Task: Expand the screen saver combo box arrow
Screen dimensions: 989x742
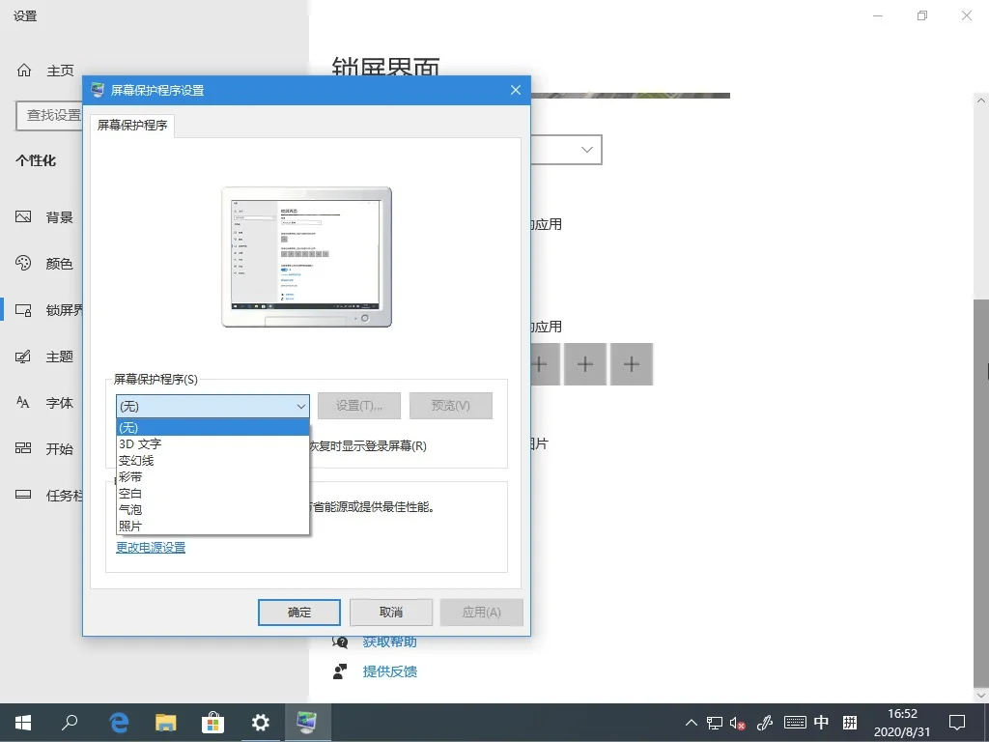Action: pyautogui.click(x=300, y=407)
